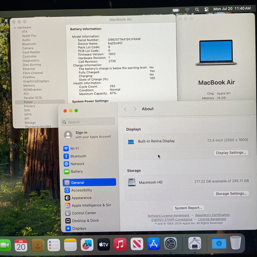Select Printers in System Information sidebar
This screenshot has height=257, width=257.
coord(29,106)
